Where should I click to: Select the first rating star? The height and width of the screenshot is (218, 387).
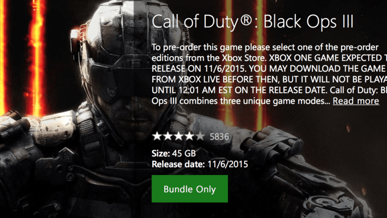(x=157, y=136)
